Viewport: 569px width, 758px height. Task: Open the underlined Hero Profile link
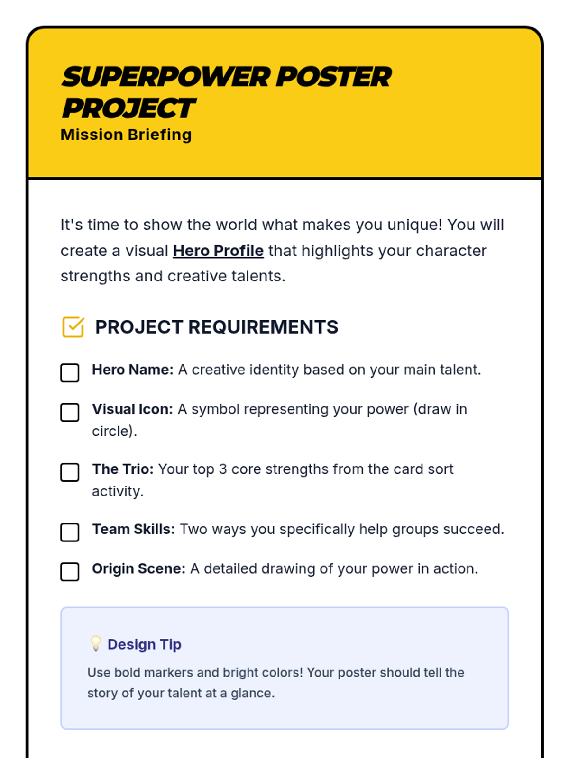pos(218,251)
